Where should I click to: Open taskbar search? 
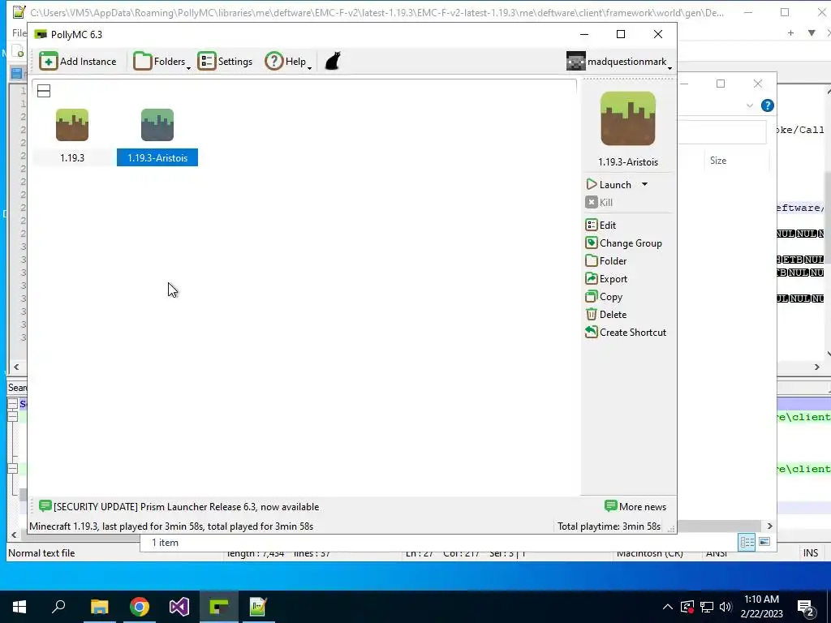click(x=58, y=607)
